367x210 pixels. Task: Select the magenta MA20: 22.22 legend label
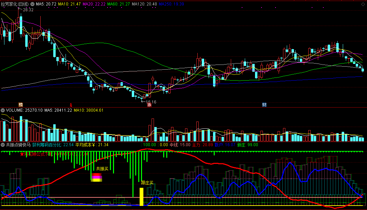94,4
